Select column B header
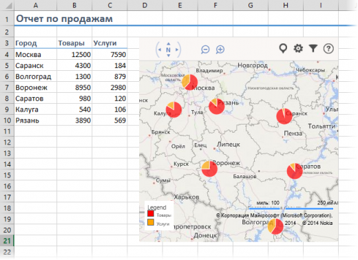Viewport: 358px width, 260px height. (74, 5)
